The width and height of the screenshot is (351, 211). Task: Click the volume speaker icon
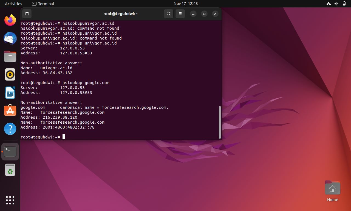[x=336, y=4]
